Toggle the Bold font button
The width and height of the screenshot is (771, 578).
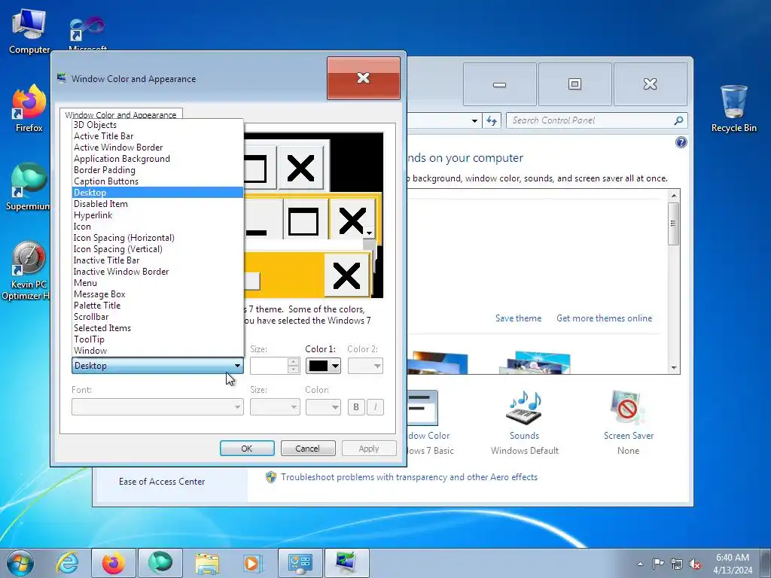pyautogui.click(x=356, y=407)
